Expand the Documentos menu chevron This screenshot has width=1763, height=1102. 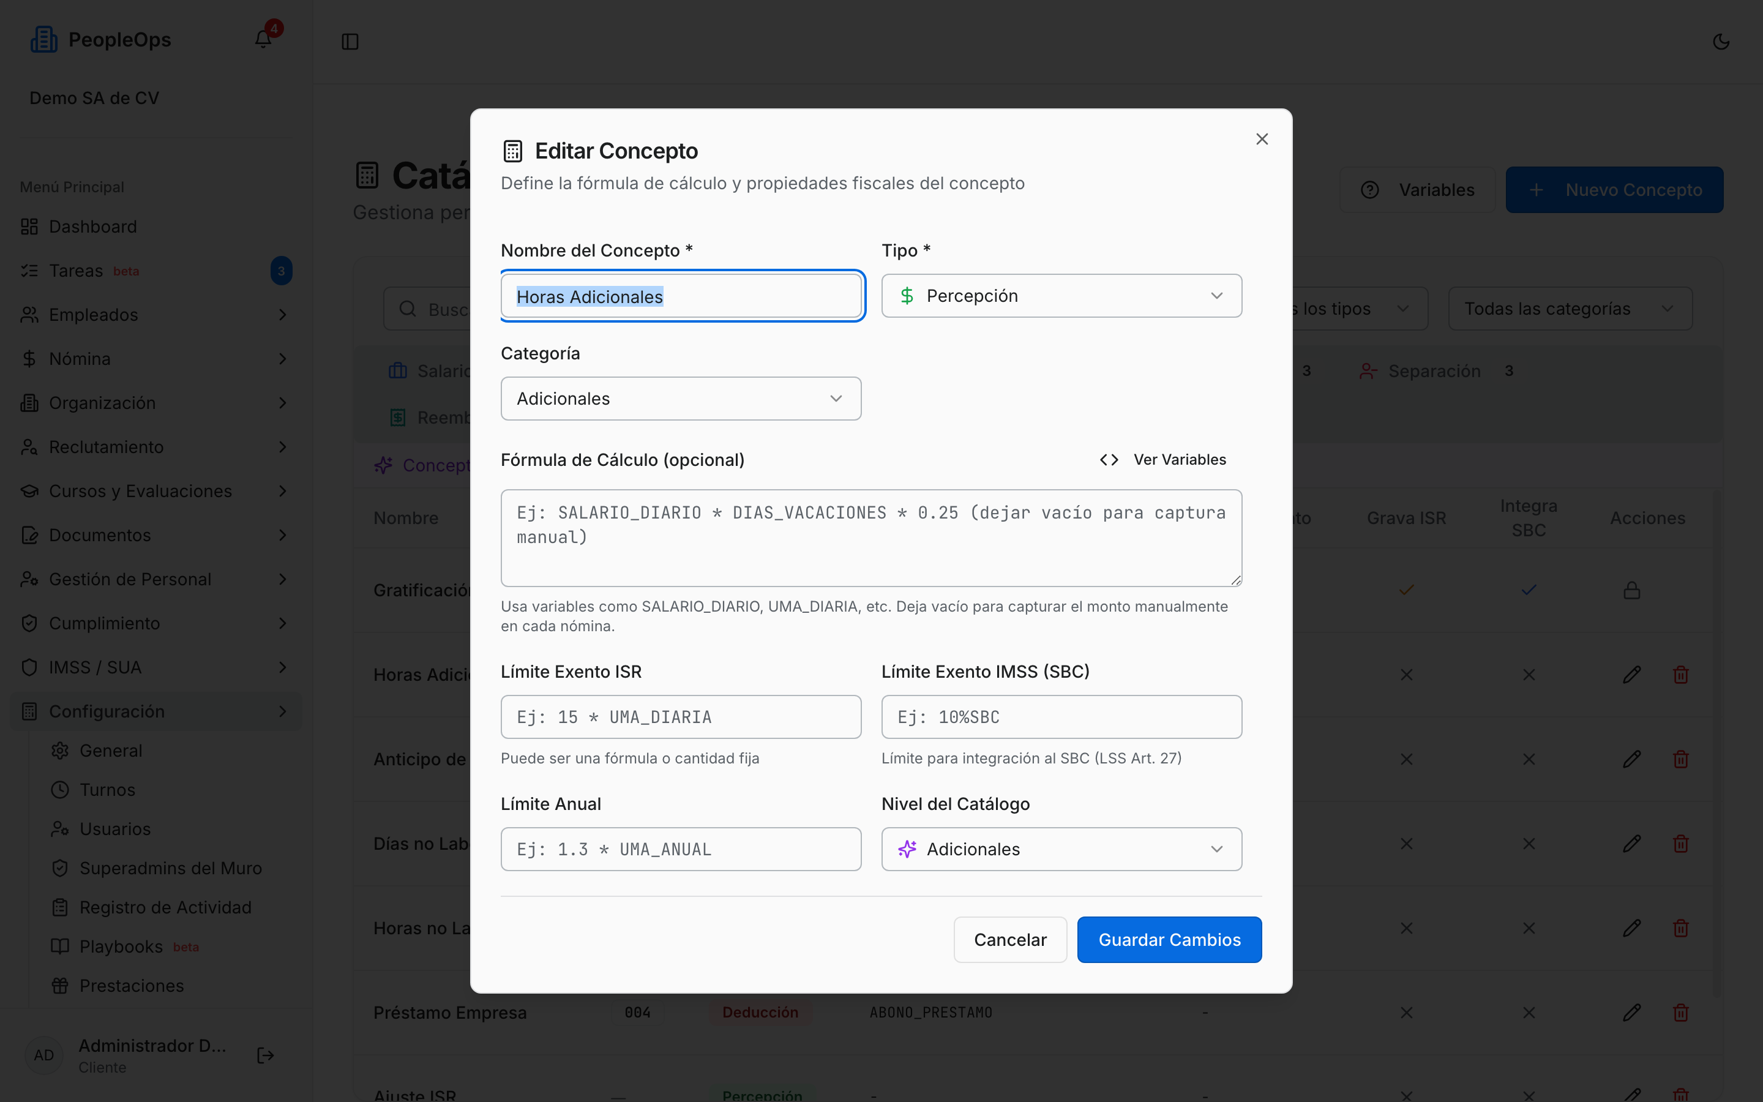coord(283,535)
